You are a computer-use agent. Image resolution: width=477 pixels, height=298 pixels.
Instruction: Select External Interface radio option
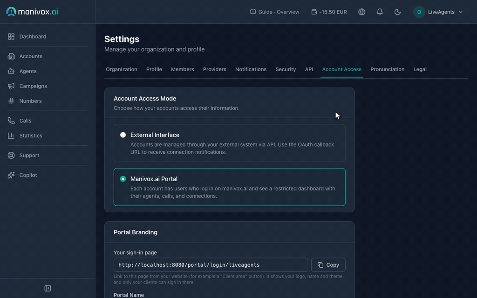(123, 135)
